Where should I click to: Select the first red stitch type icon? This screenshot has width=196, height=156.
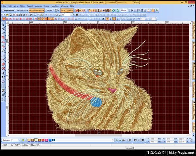(x=4, y=19)
